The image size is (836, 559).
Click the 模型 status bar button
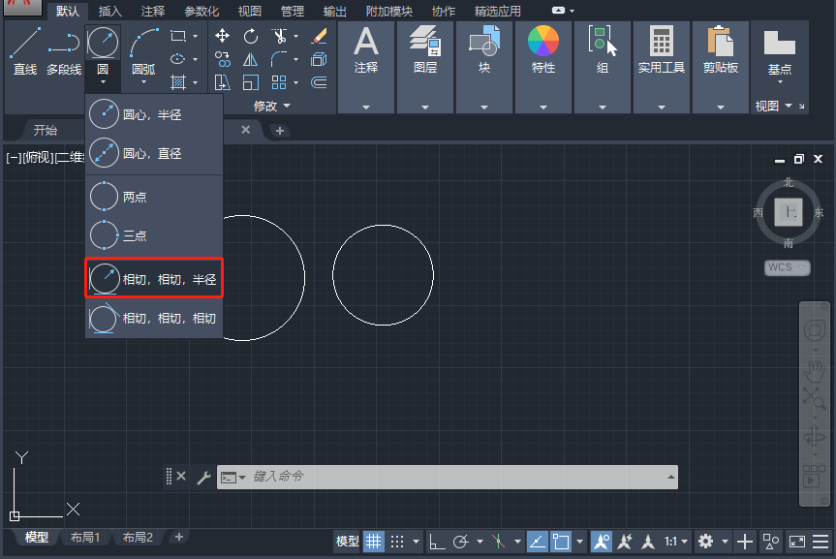(x=348, y=542)
